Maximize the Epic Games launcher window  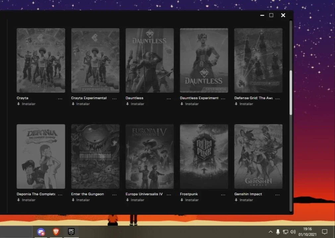271,15
